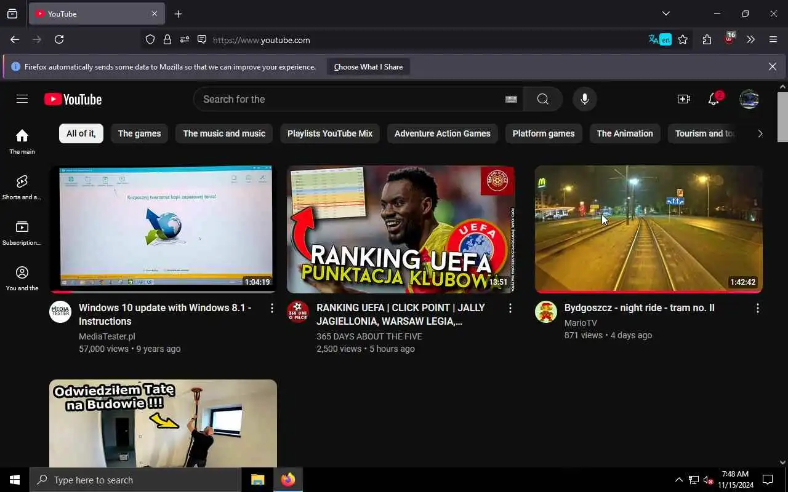Open the Windows Start menu
Screen dimensions: 788x492
pyautogui.click(x=15, y=480)
